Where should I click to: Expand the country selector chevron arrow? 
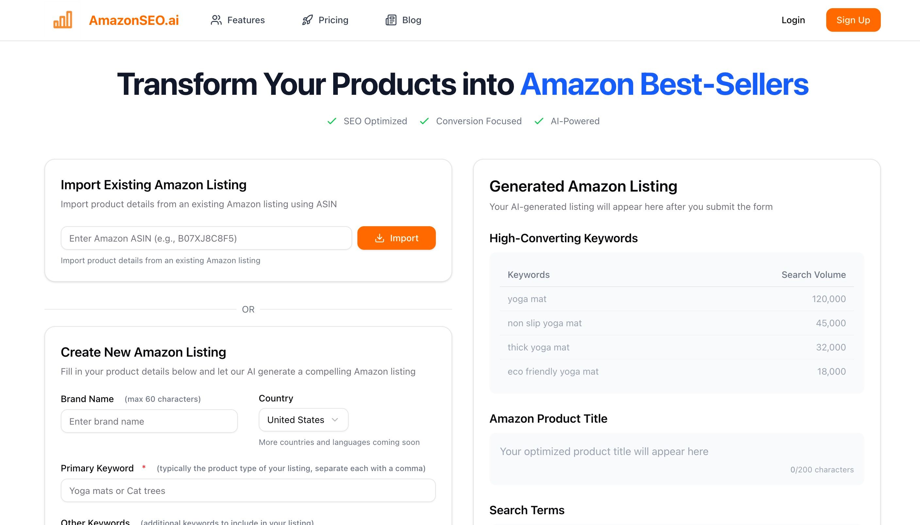point(335,420)
